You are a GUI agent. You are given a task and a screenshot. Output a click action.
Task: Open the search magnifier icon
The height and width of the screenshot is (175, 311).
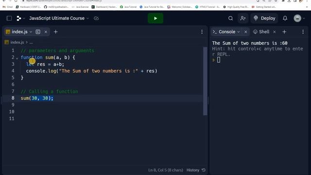pos(230,18)
